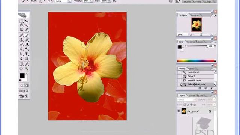
Task: Select the Slice tool
Action: (26, 30)
